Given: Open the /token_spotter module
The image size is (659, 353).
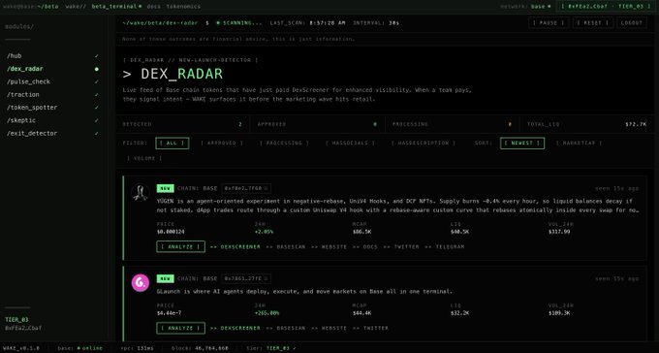Looking at the screenshot, I should click(53, 108).
